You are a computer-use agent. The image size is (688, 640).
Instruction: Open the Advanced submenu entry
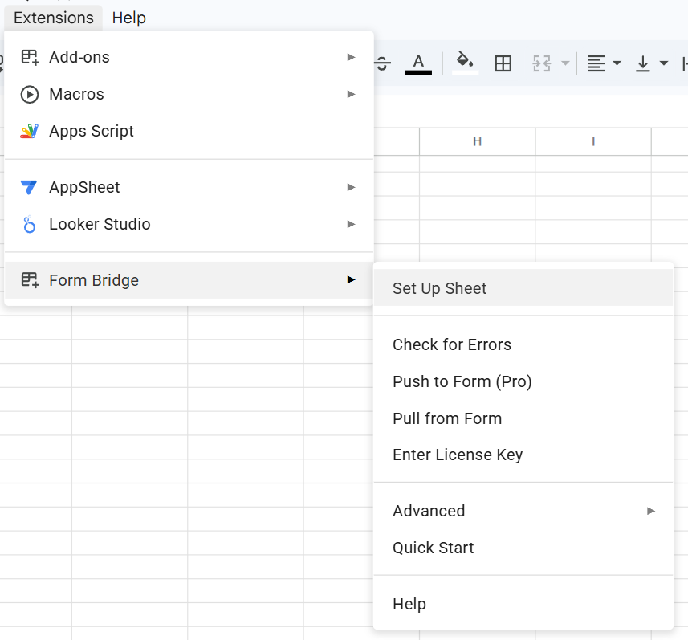tap(523, 511)
